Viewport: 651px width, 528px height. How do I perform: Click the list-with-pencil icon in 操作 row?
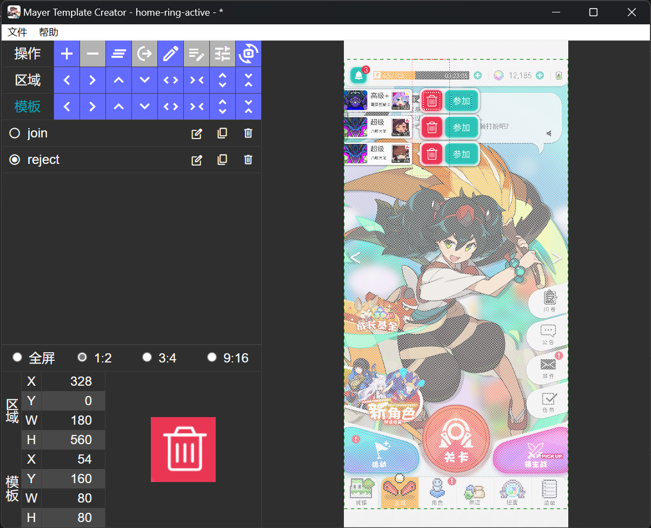(x=197, y=54)
